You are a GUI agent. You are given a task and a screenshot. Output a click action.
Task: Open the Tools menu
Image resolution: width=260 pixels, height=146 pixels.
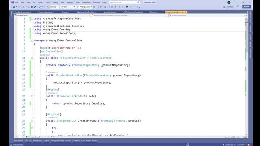pyautogui.click(x=78, y=2)
